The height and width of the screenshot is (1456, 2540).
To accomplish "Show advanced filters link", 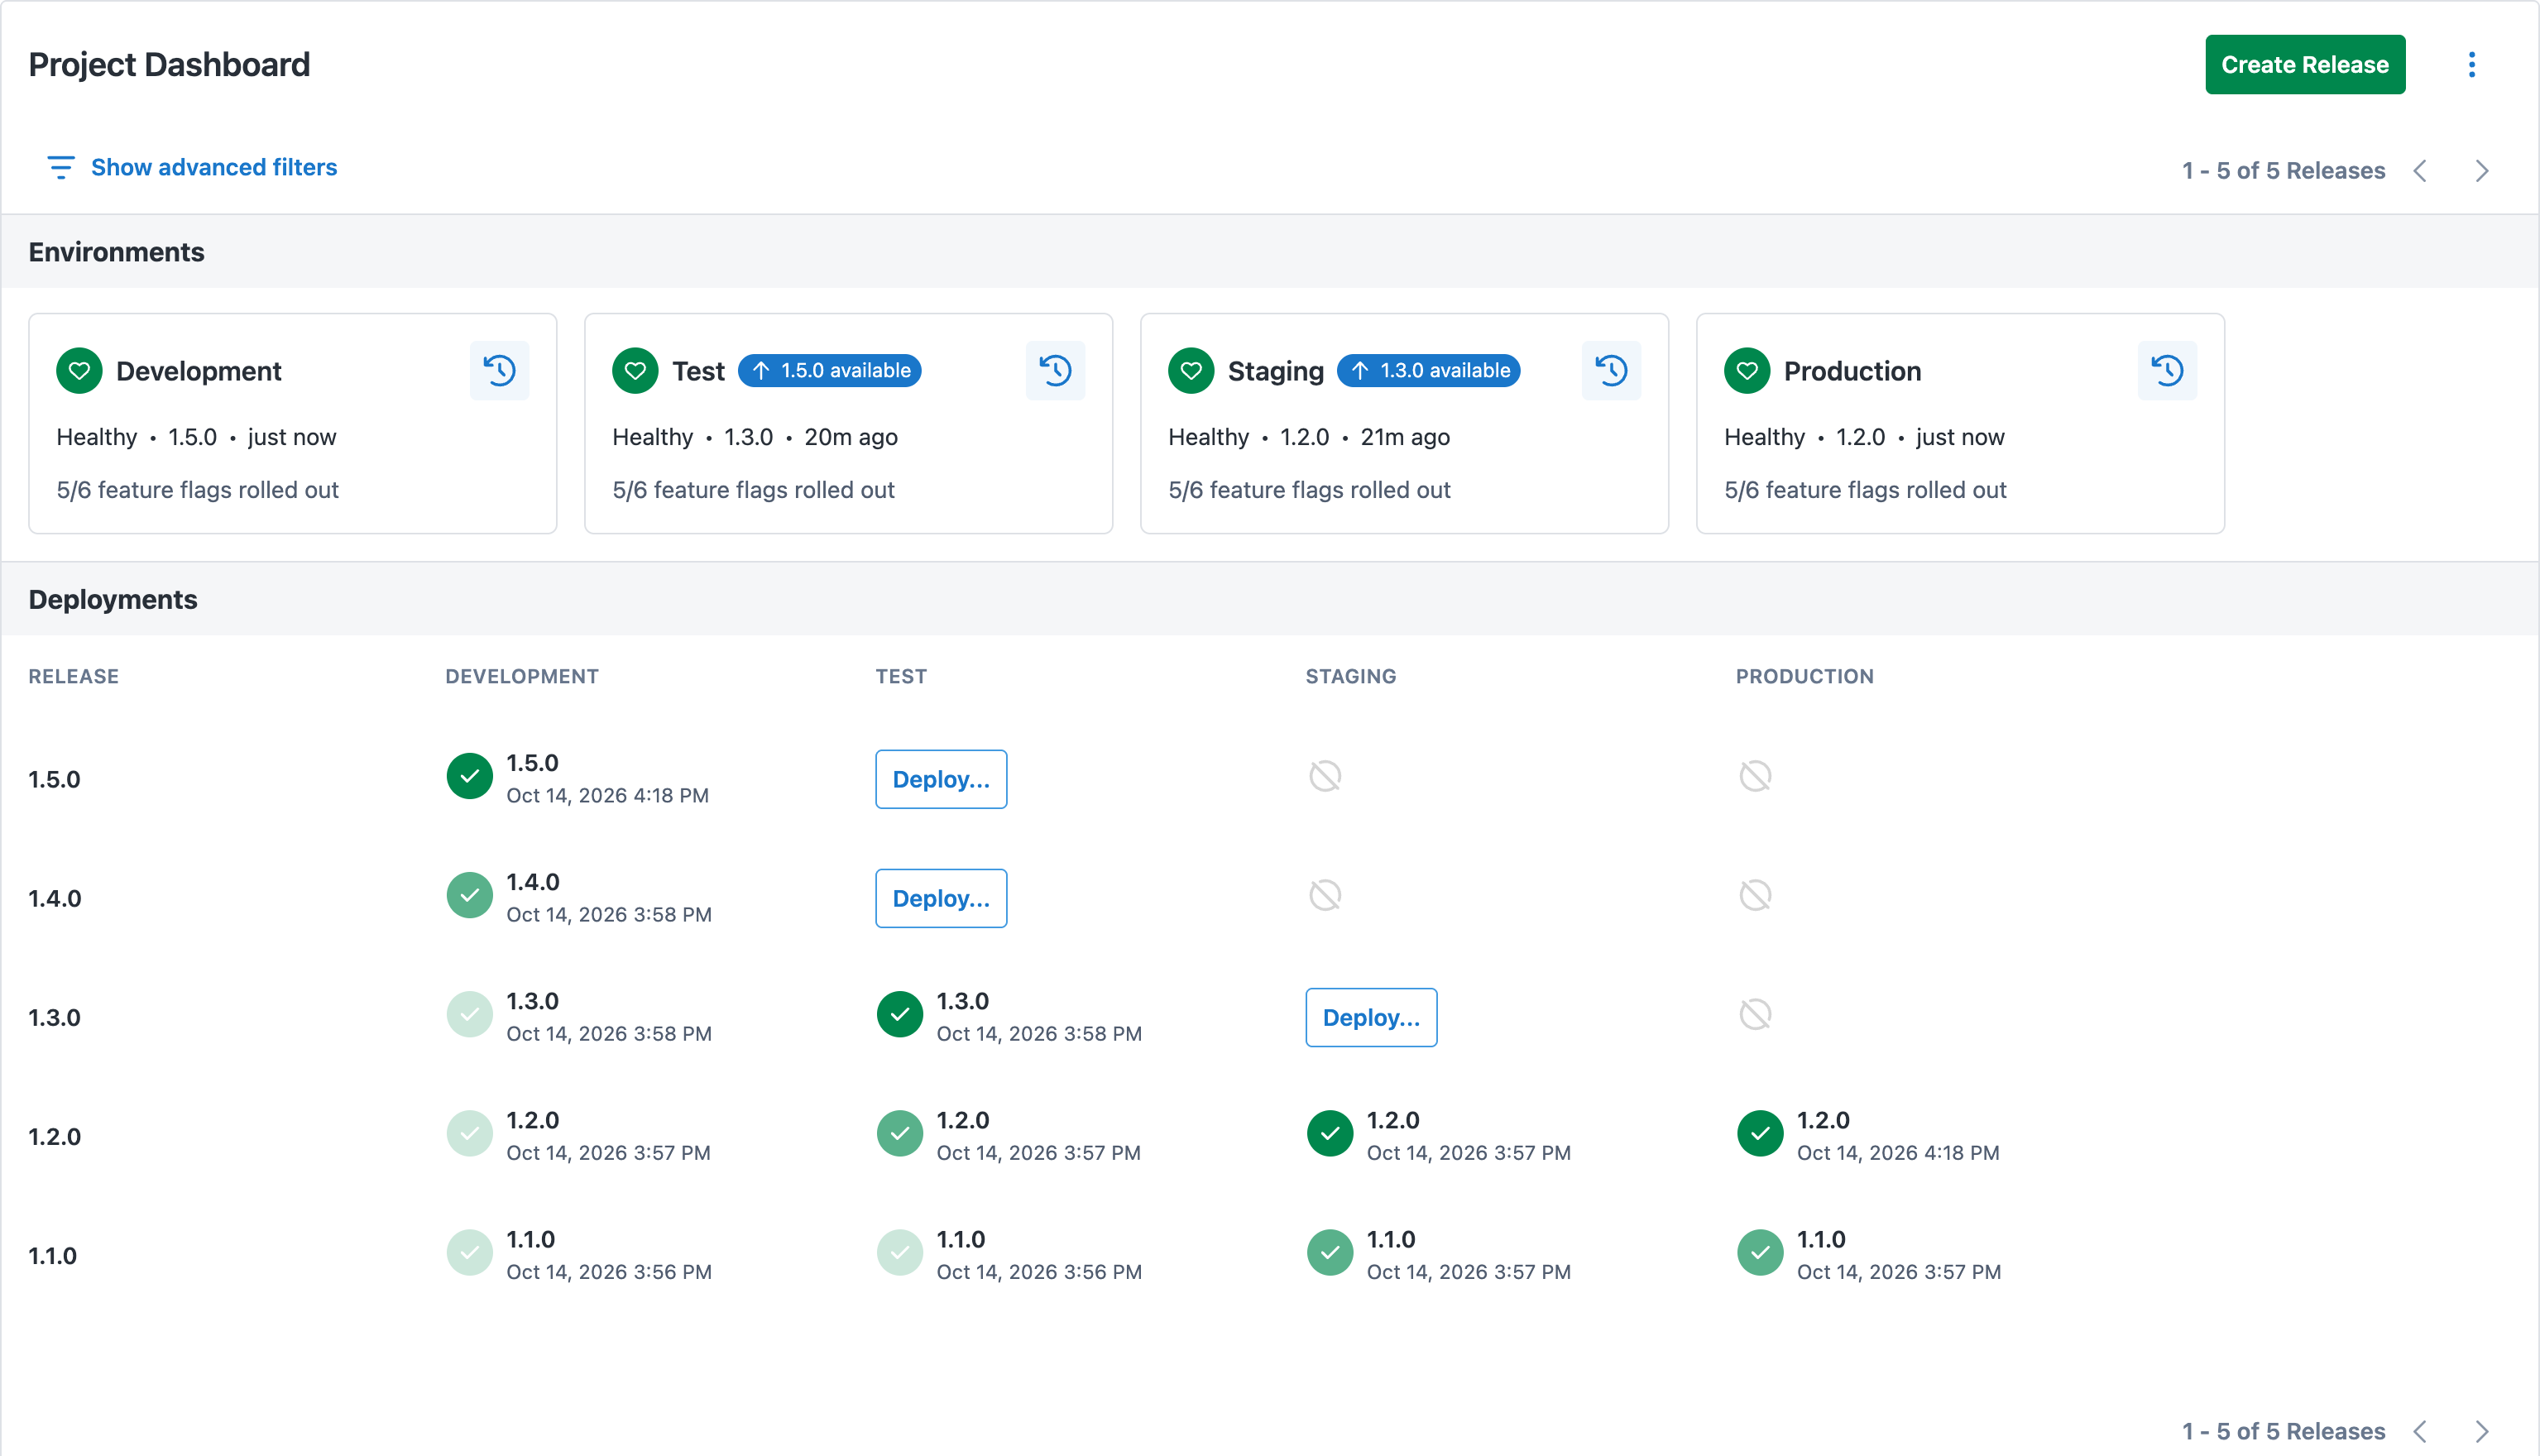I will 214,167.
